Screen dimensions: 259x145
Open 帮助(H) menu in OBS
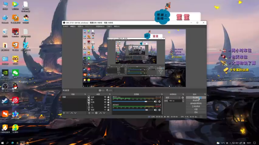(117, 26)
